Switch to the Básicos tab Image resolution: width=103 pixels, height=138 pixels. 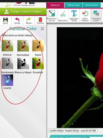(x=55, y=5)
